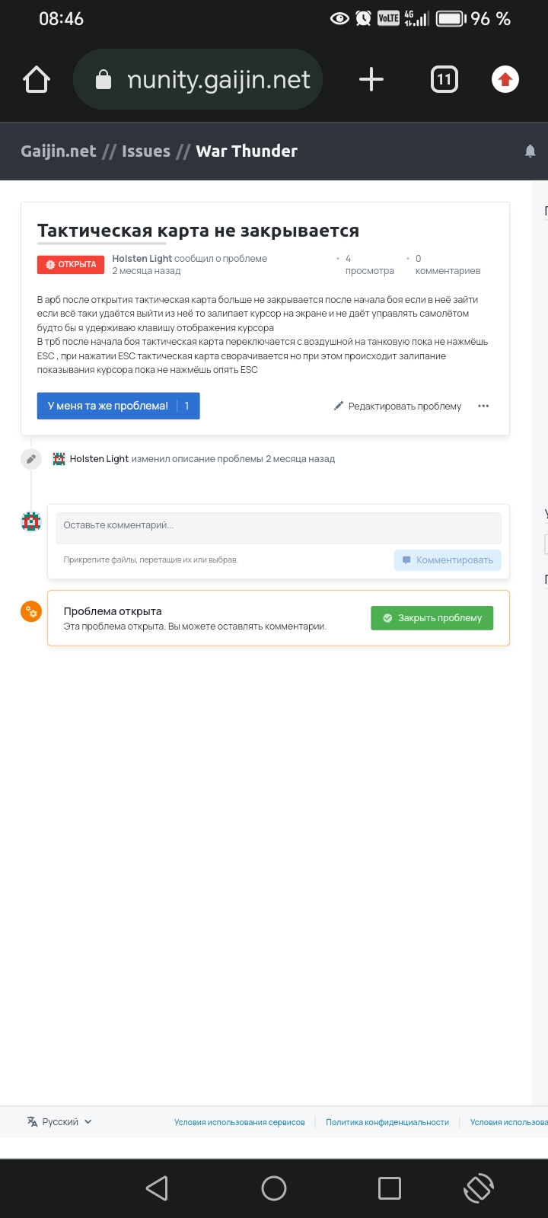Image resolution: width=548 pixels, height=1218 pixels.
Task: Click the orange gear status icon
Action: pyautogui.click(x=31, y=611)
